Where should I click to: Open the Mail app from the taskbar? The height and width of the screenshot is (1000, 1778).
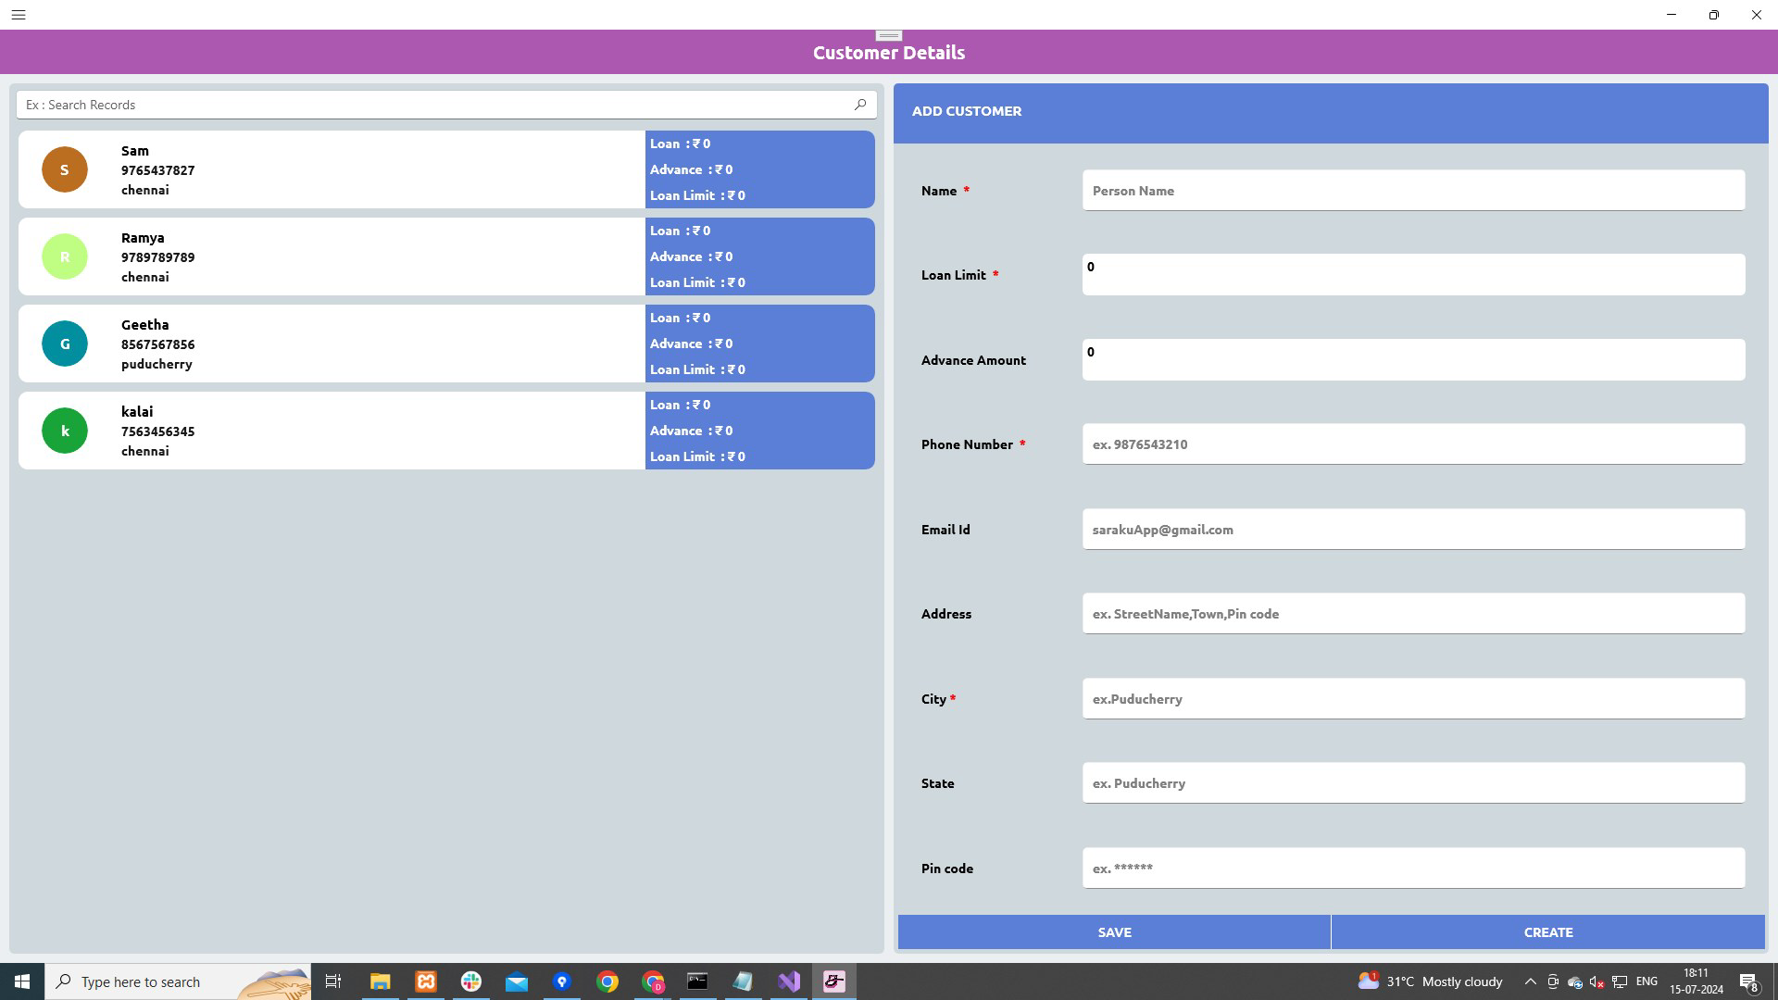(x=517, y=981)
